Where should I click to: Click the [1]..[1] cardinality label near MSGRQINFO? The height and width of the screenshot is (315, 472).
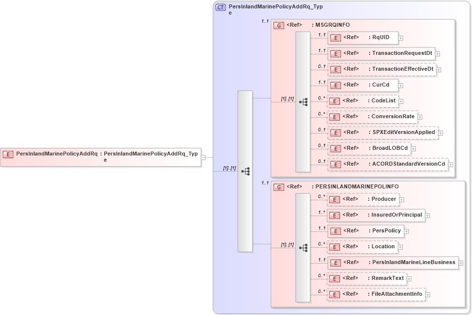tap(287, 98)
